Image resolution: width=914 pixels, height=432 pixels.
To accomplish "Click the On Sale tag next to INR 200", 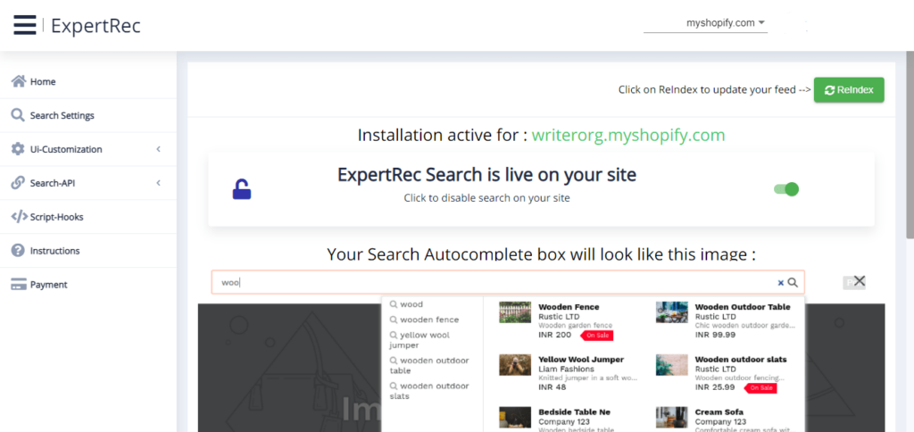I will pos(597,336).
